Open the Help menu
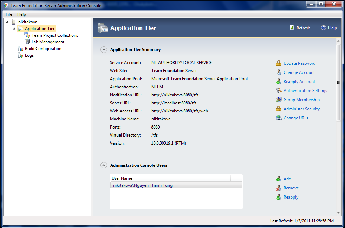This screenshot has height=228, width=345. pos(21,14)
